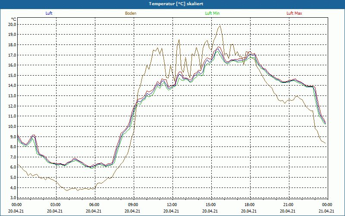Click the Boden legend label
The height and width of the screenshot is (216, 345).
[131, 13]
